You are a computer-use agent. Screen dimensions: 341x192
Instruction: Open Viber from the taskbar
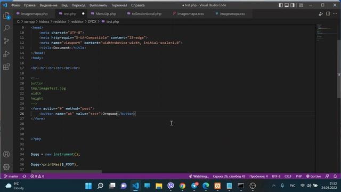pos(170,186)
